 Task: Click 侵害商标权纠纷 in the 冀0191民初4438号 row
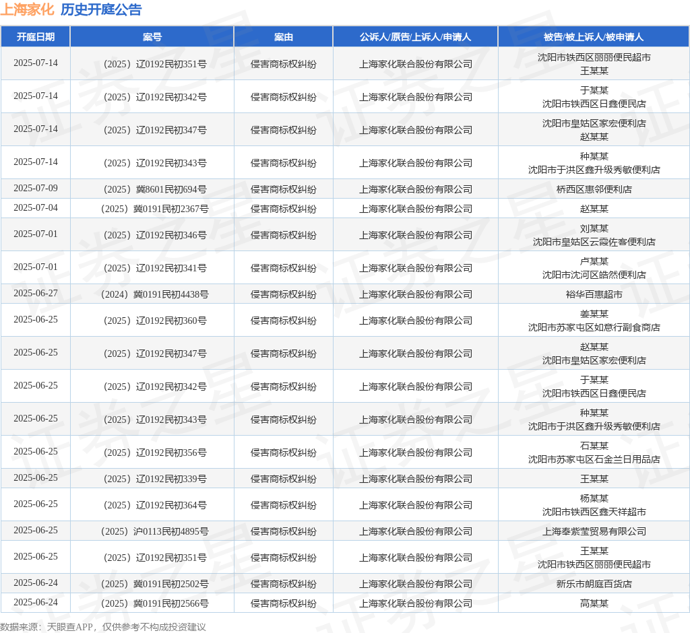tap(284, 294)
